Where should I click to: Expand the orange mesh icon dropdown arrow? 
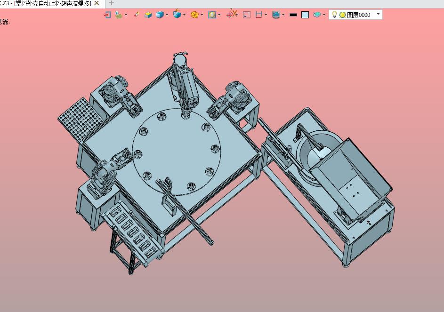[202, 15]
